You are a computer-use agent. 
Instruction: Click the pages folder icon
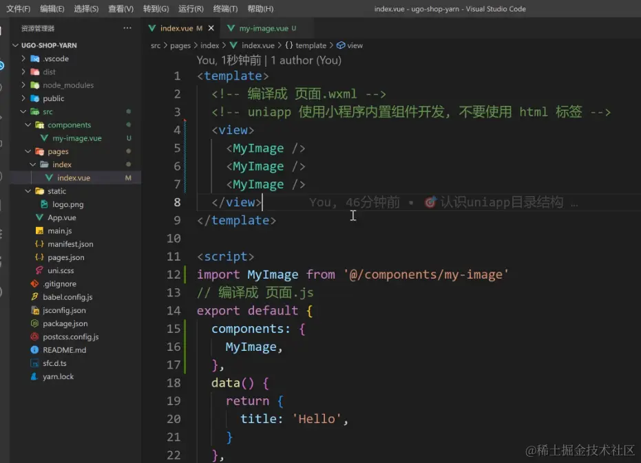[x=40, y=151]
